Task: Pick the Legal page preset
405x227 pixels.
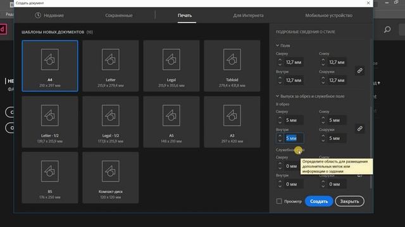Action: coord(171,66)
